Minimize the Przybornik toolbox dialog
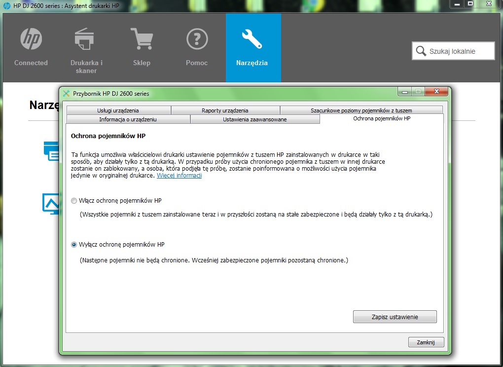The height and width of the screenshot is (367, 503). [405, 92]
